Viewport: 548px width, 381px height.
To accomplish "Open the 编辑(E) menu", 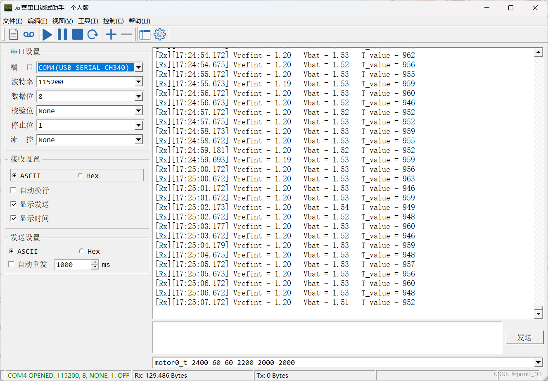I will pos(37,21).
